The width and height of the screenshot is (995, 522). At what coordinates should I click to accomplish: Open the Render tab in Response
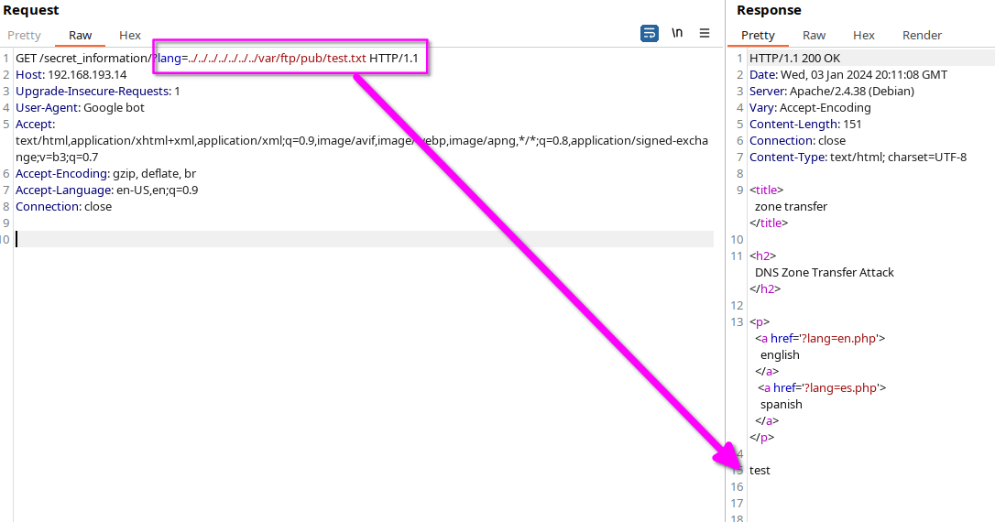tap(922, 36)
